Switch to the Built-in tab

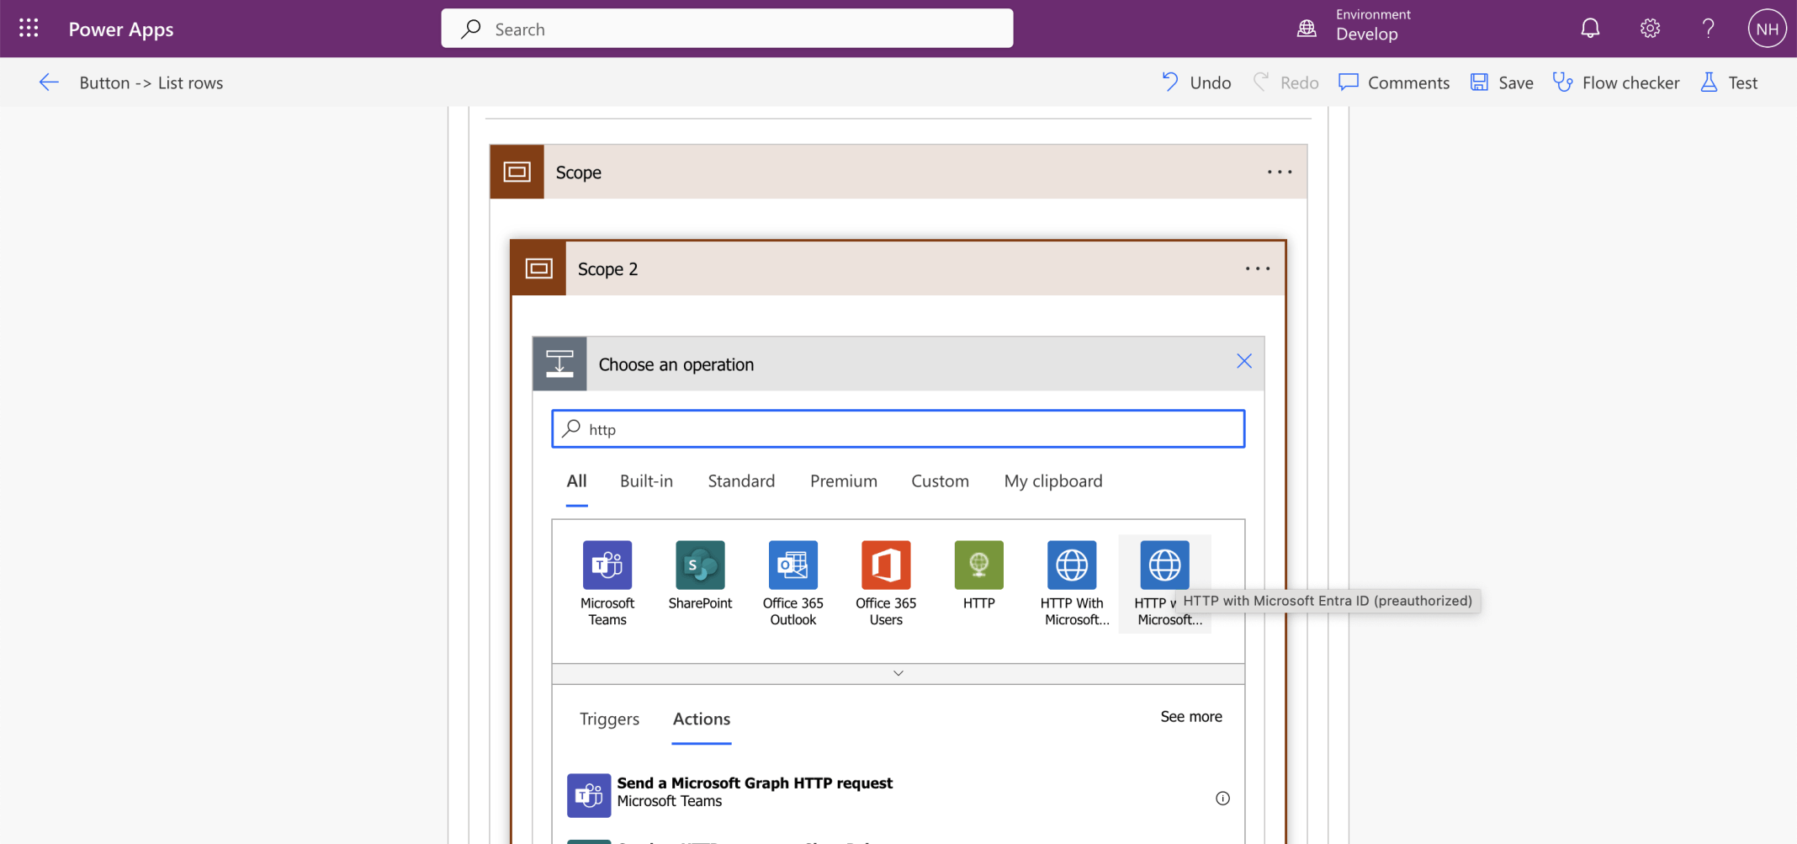(x=646, y=481)
